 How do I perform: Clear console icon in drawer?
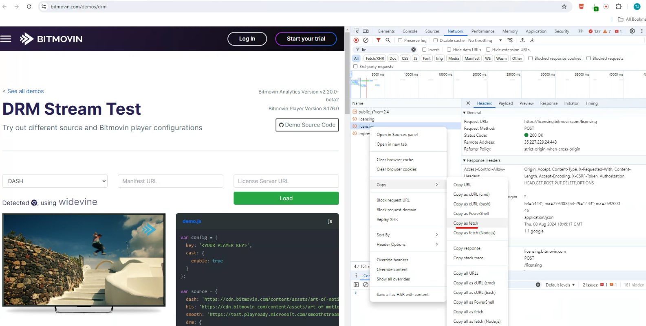click(366, 285)
